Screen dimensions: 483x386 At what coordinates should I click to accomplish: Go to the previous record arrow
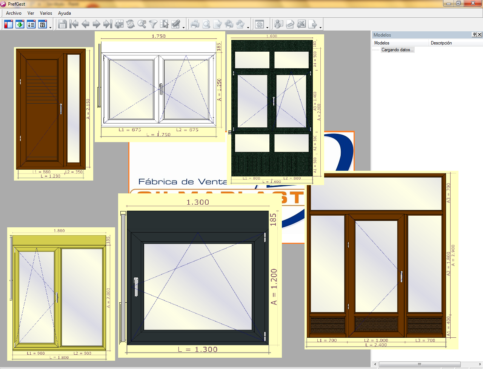point(85,25)
